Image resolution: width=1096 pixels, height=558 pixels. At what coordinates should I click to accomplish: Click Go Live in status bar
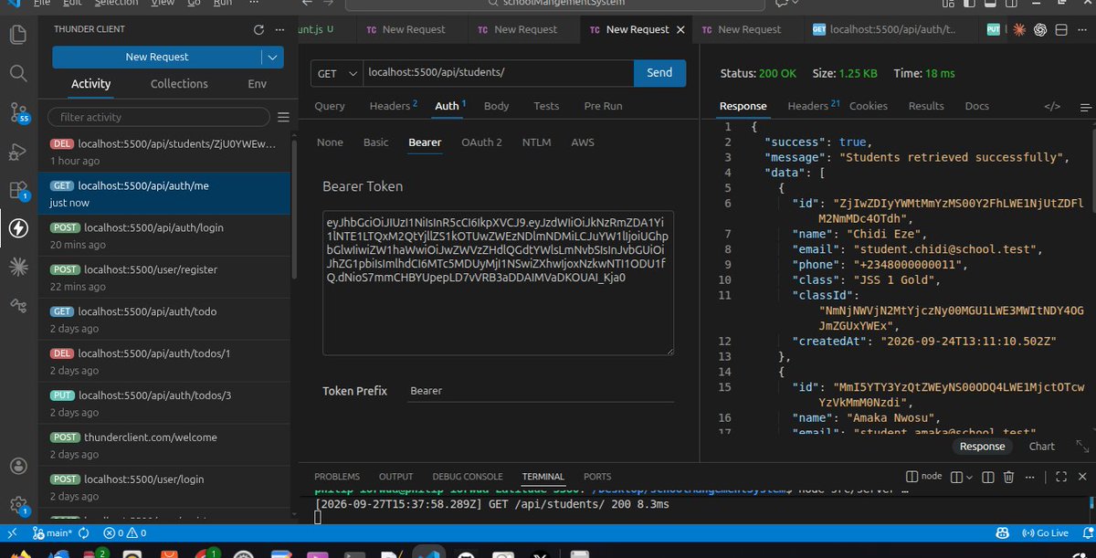point(1047,532)
